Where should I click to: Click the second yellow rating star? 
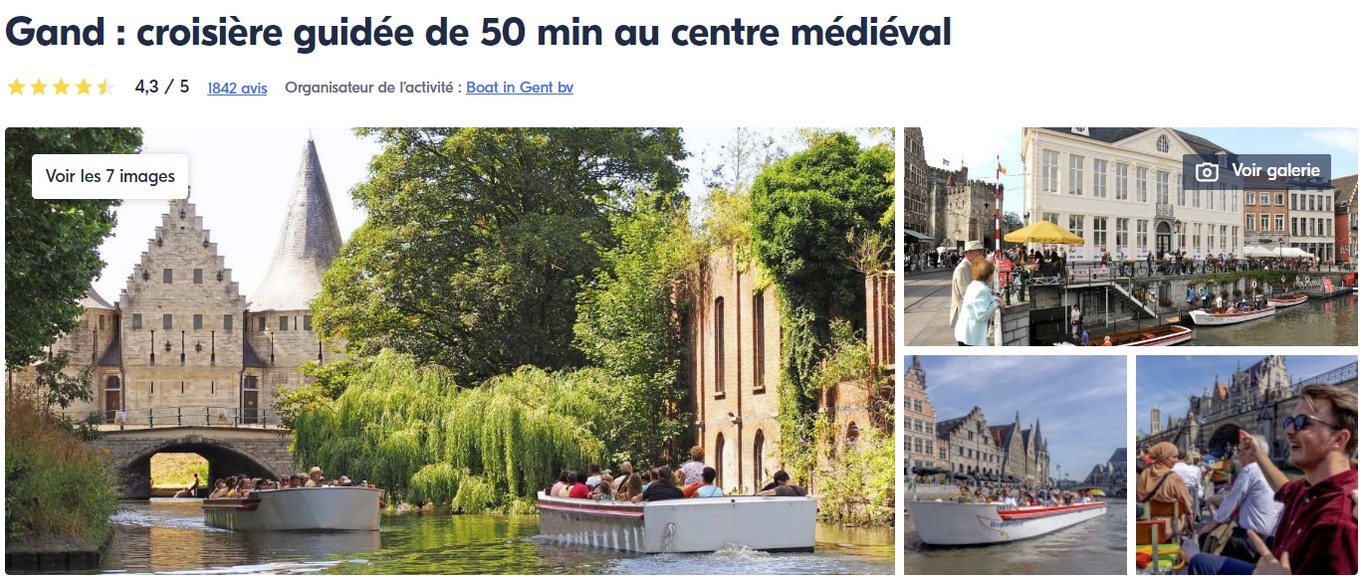(x=39, y=88)
